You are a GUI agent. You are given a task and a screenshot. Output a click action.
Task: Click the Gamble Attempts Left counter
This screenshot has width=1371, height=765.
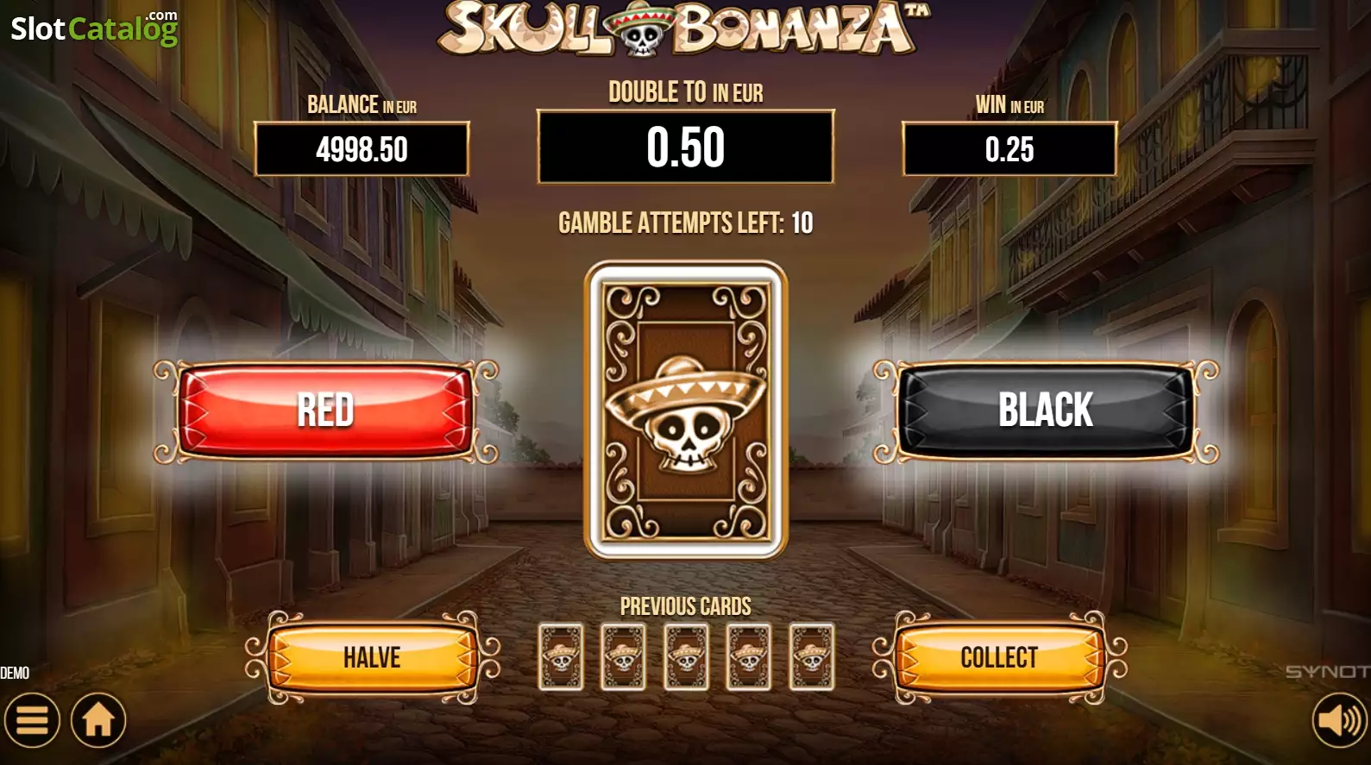click(686, 223)
